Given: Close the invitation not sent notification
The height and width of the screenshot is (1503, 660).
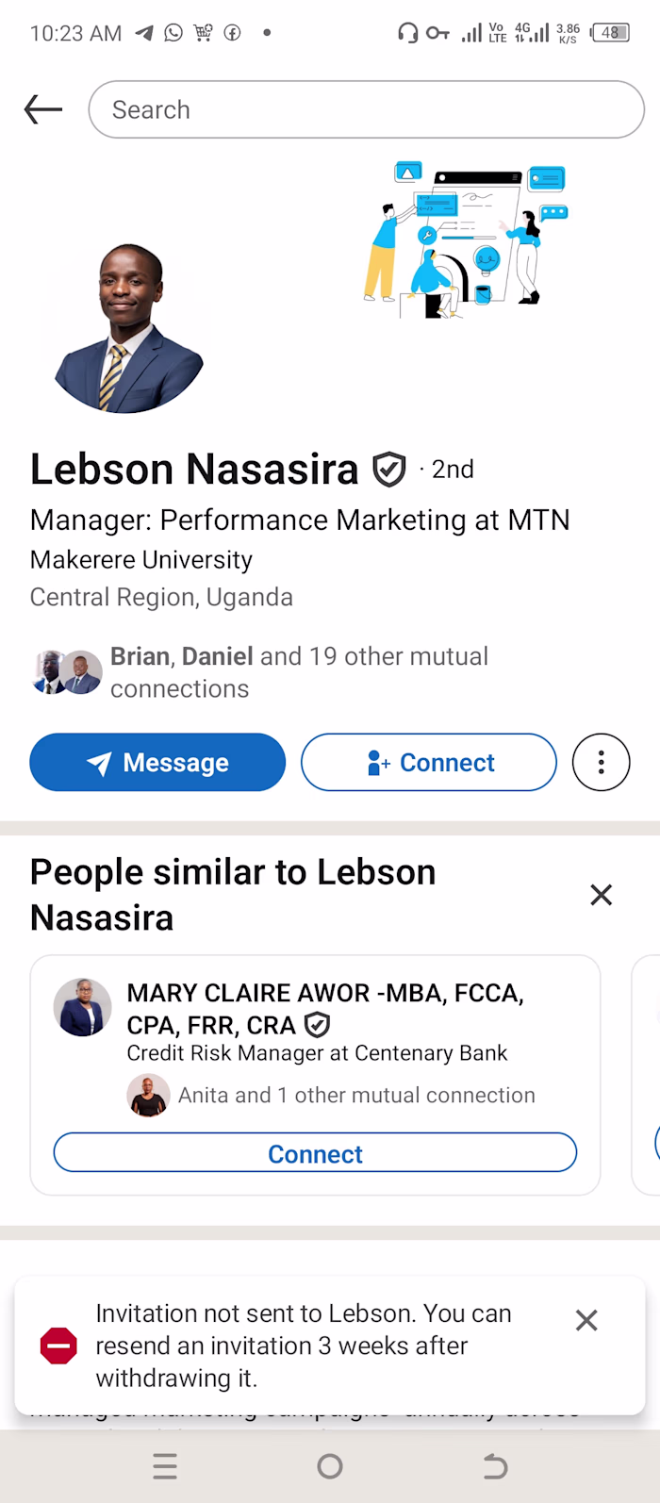Looking at the screenshot, I should [x=586, y=1320].
